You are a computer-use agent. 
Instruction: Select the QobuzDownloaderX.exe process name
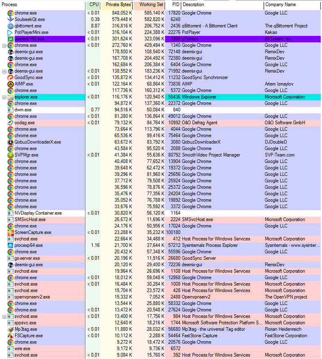(x=38, y=142)
